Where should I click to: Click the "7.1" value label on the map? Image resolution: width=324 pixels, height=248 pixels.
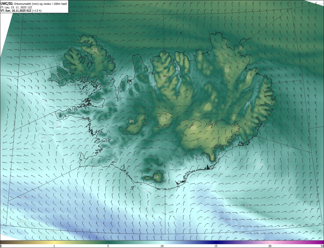[x=248, y=103]
